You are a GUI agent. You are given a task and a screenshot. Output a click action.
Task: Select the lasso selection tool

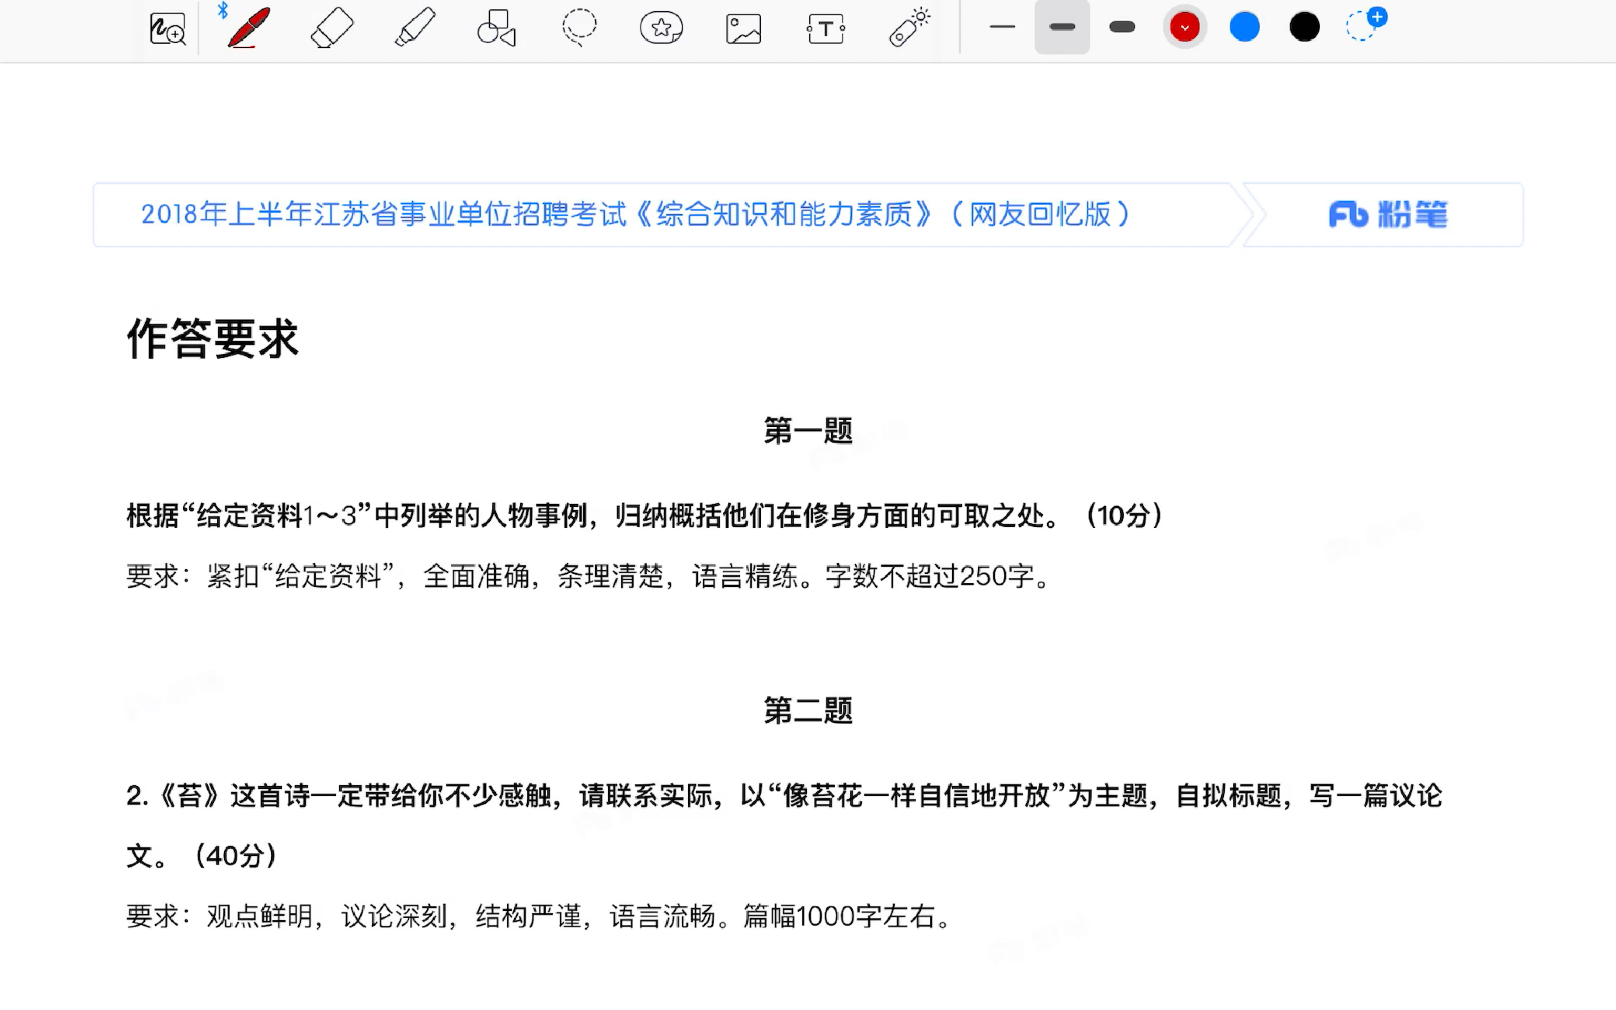coord(579,27)
